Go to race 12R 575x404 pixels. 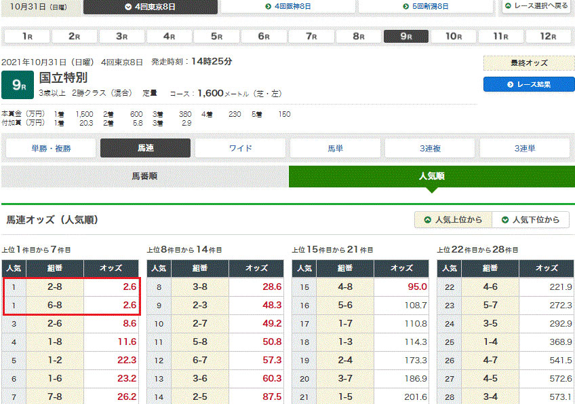coord(549,37)
